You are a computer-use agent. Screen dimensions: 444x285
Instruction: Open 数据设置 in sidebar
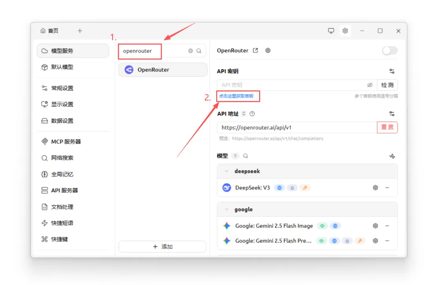click(x=73, y=121)
